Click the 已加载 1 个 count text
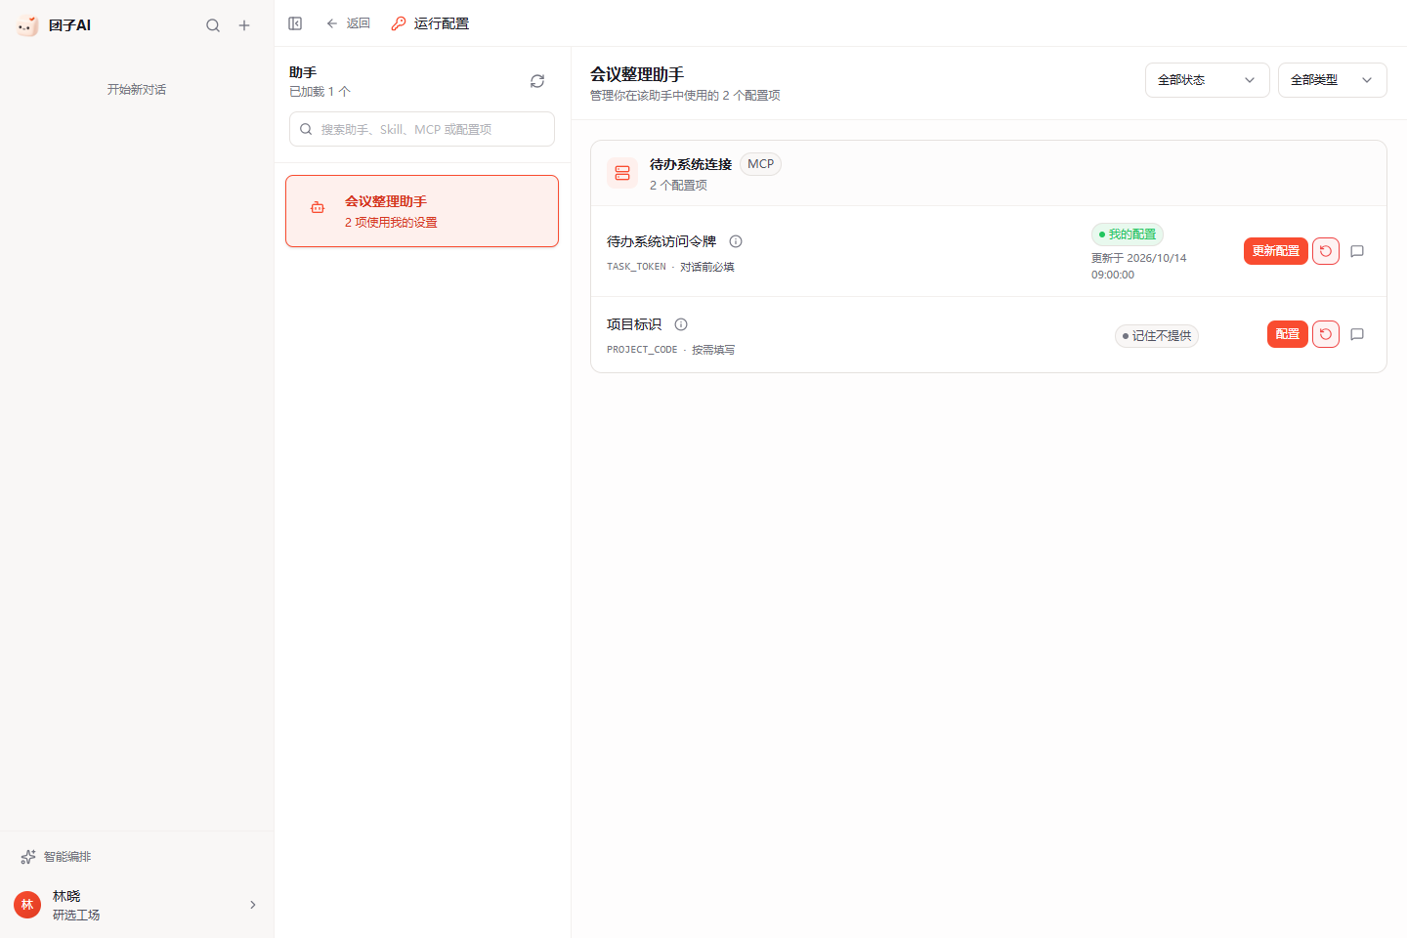 [320, 92]
